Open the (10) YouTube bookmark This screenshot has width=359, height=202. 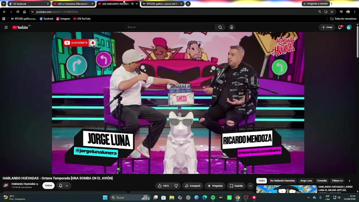pos(82,19)
